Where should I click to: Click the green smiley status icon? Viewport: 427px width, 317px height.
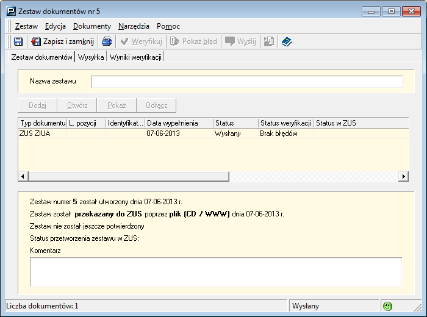coord(387,306)
